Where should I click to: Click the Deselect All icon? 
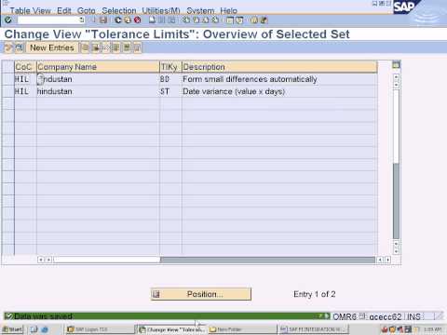click(137, 47)
